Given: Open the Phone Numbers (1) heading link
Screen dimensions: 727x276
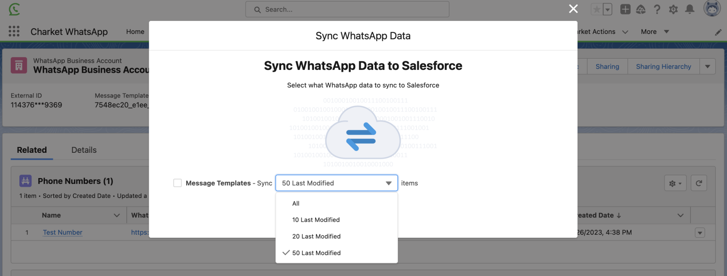Looking at the screenshot, I should pyautogui.click(x=76, y=181).
